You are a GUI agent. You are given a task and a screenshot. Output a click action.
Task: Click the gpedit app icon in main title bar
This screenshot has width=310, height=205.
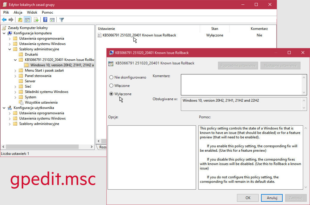5,4
